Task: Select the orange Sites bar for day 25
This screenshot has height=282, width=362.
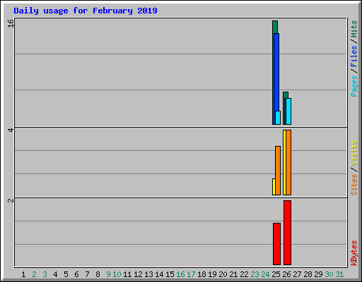Action: (x=278, y=171)
